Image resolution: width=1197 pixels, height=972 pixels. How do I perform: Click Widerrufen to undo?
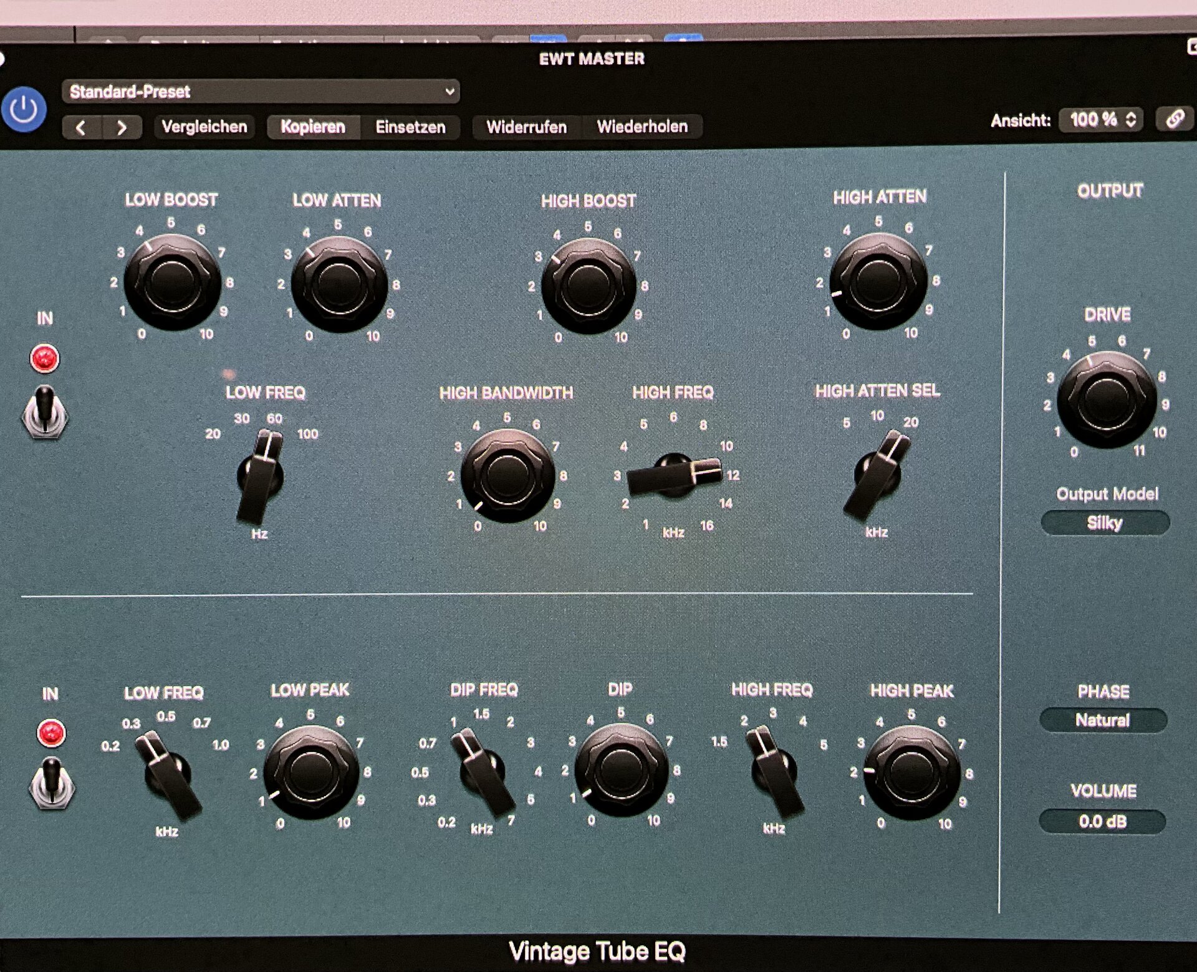tap(526, 127)
